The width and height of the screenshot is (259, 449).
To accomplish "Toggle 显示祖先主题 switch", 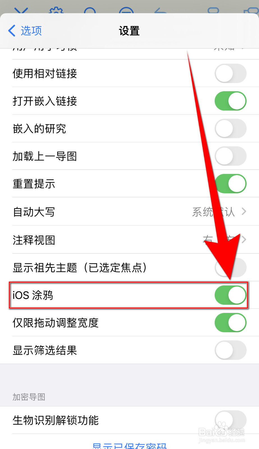I will pos(231,267).
